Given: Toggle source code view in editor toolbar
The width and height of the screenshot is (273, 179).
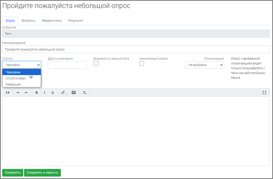Looking at the screenshot, I should pos(8,92).
